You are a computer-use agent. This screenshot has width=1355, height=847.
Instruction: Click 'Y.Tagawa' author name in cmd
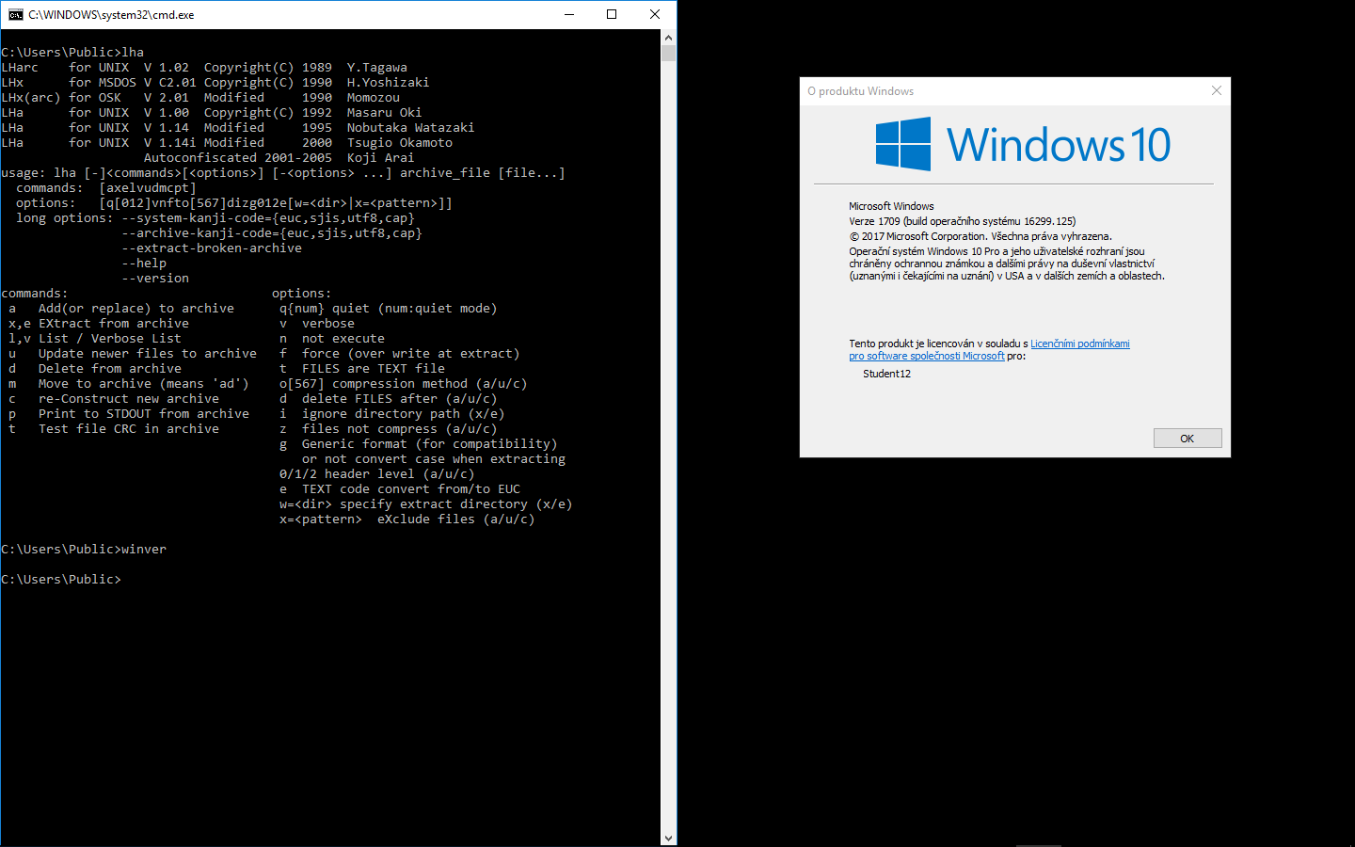pos(377,68)
